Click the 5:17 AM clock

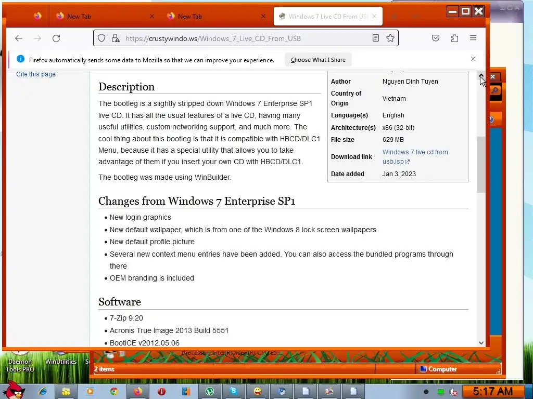click(x=492, y=391)
